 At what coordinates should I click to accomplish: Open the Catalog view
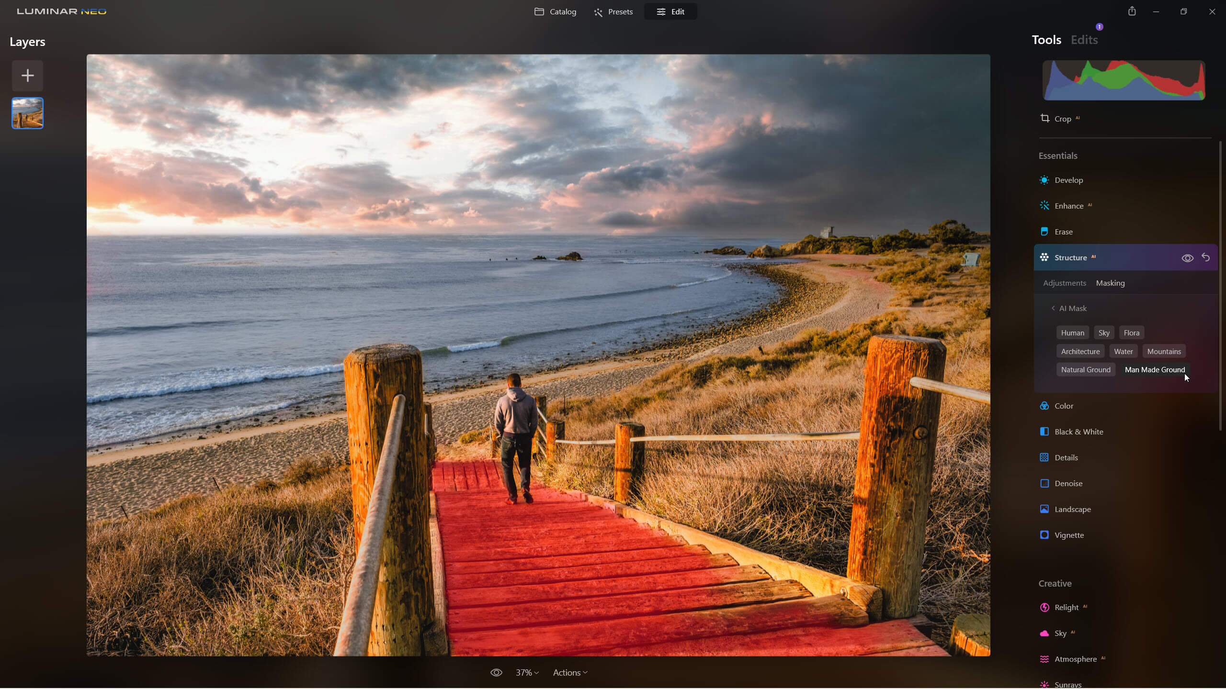point(556,11)
